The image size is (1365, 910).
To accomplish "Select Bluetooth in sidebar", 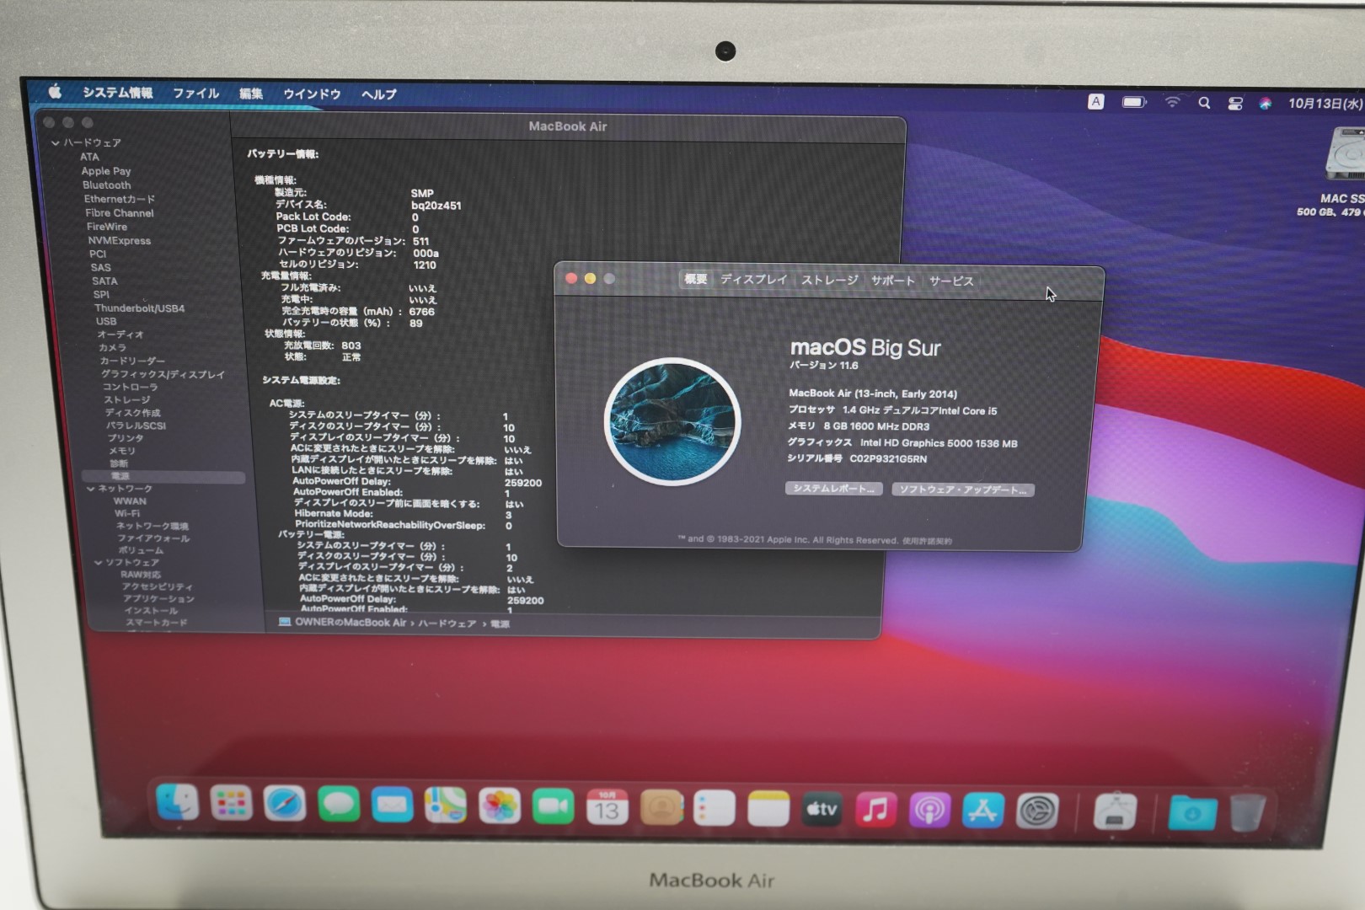I will coord(106,185).
